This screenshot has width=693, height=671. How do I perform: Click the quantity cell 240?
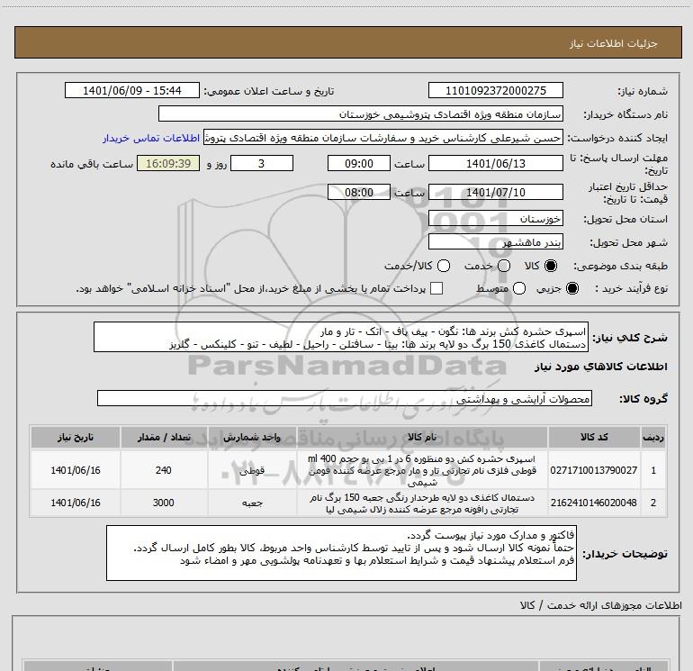(164, 470)
